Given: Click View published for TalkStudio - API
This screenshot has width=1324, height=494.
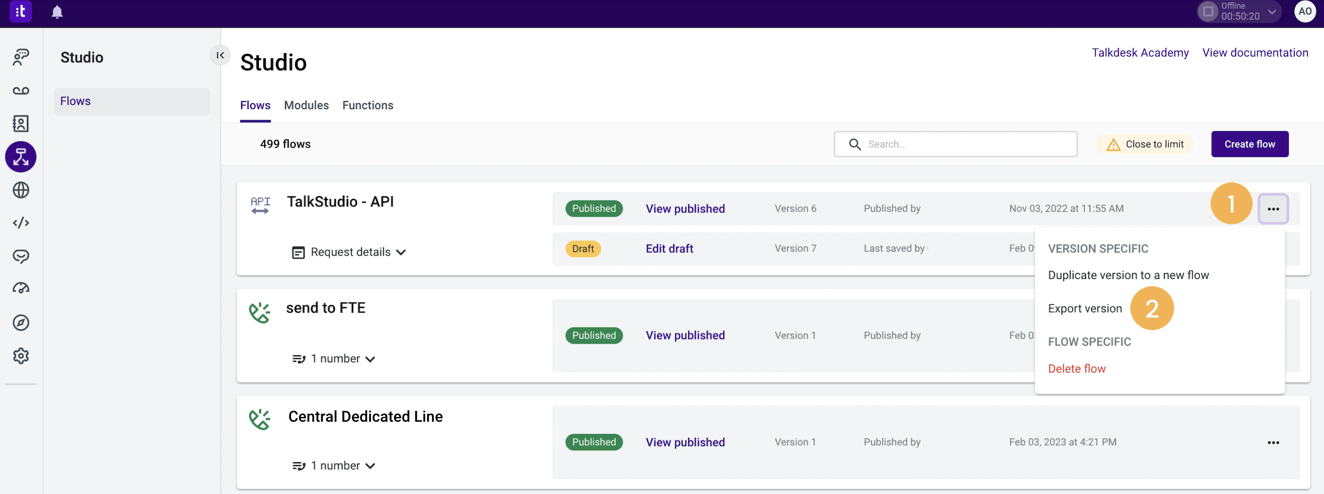Looking at the screenshot, I should [685, 209].
